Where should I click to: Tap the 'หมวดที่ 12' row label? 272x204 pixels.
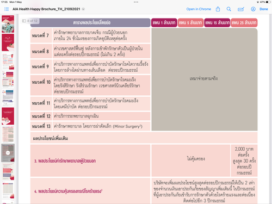pos(41,116)
